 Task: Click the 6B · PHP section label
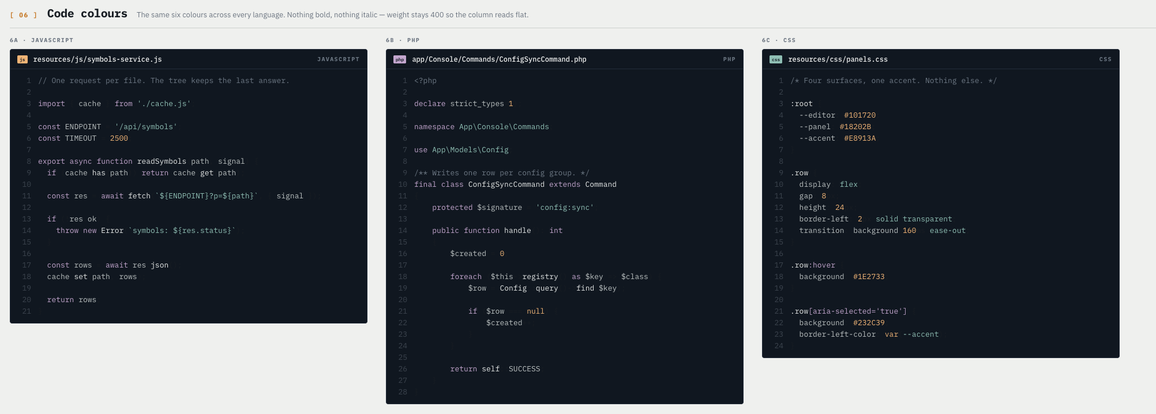click(x=403, y=40)
